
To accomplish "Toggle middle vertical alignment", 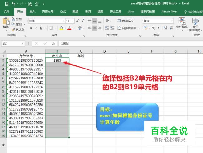I will [x=95, y=21].
